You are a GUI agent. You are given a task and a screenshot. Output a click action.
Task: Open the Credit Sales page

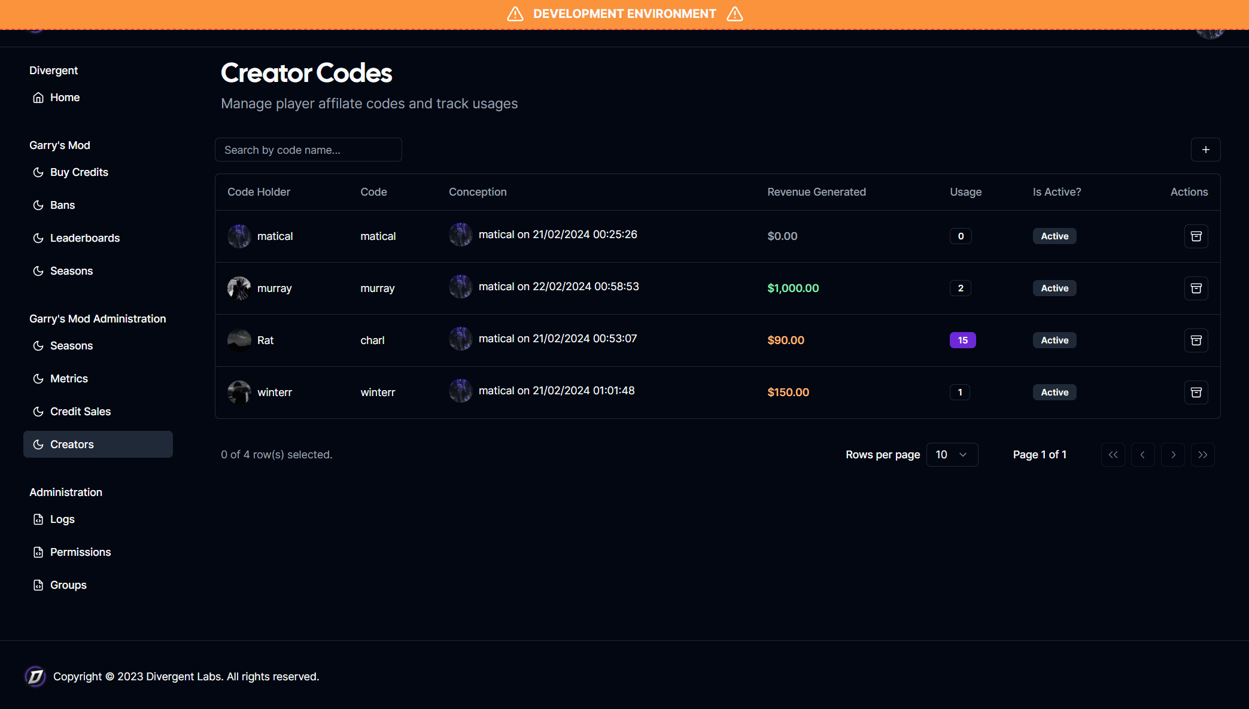(x=80, y=411)
